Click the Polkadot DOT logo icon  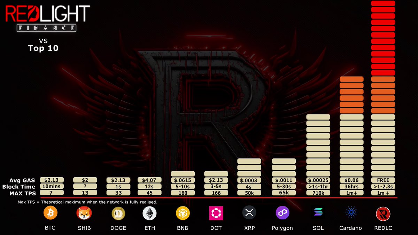216,213
